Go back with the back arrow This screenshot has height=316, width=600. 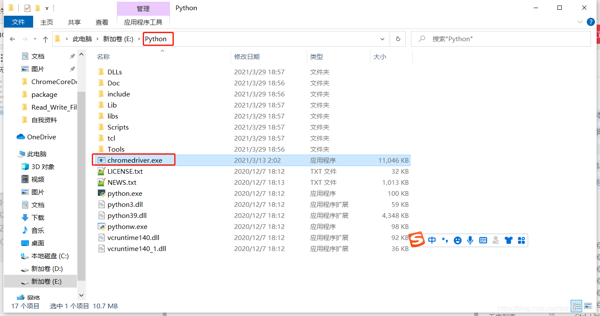12,39
